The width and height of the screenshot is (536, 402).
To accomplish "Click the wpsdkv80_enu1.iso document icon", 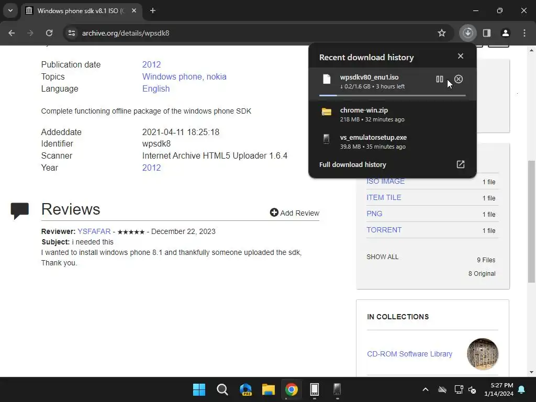I will click(x=327, y=79).
